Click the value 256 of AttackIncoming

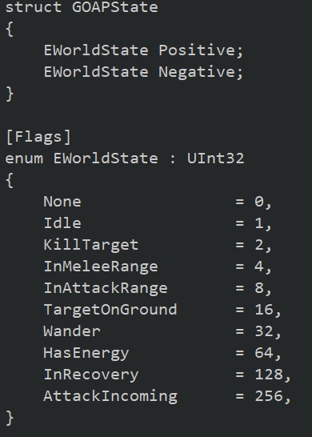pos(269,396)
